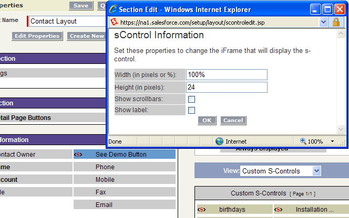Expand the address bar URL dropdown
This screenshot has width=349, height=218.
coord(323,23)
